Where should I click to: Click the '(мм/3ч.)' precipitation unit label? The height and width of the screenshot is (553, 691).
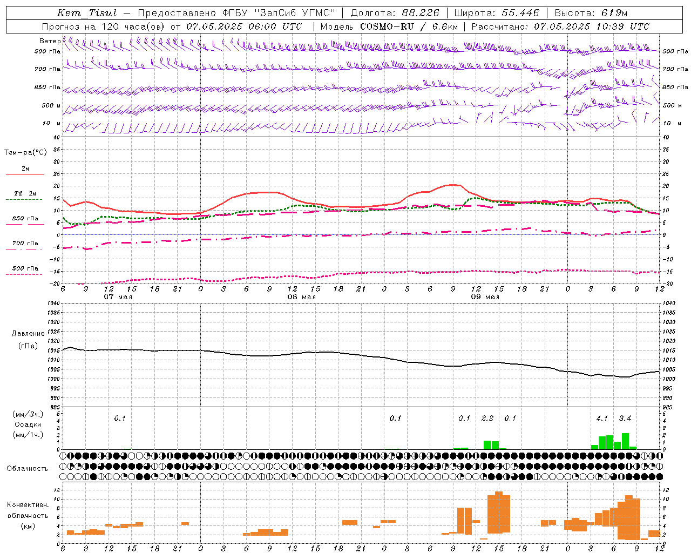point(28,414)
